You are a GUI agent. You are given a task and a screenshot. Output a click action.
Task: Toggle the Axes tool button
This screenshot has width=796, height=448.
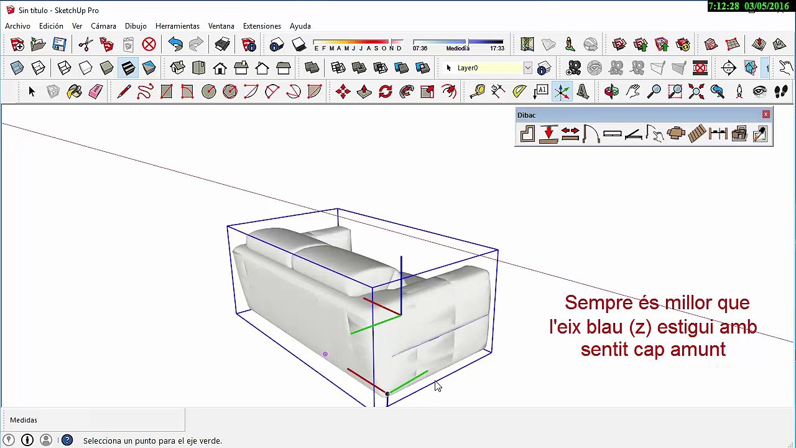click(x=562, y=92)
